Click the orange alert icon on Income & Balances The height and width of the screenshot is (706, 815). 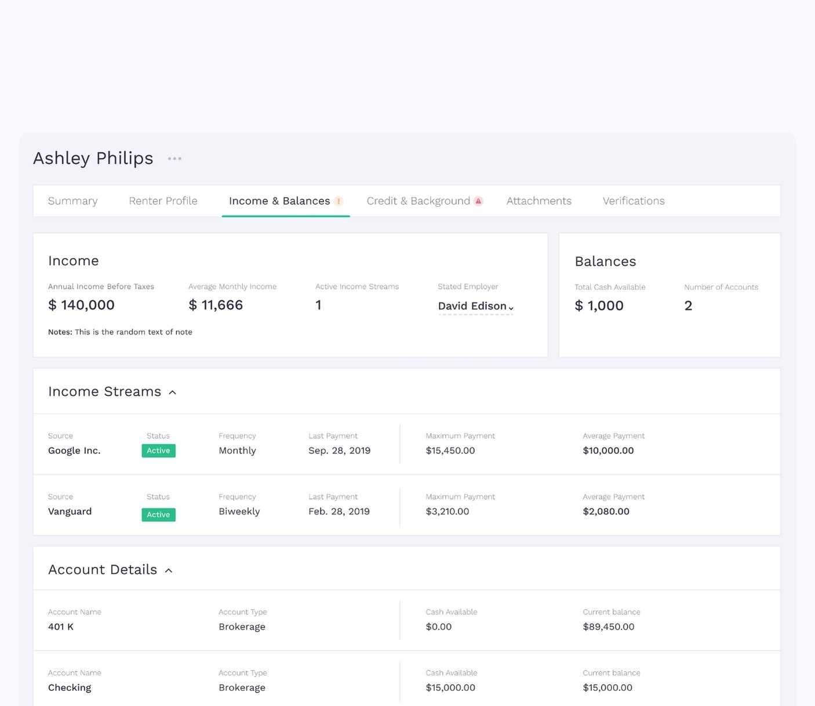tap(339, 201)
